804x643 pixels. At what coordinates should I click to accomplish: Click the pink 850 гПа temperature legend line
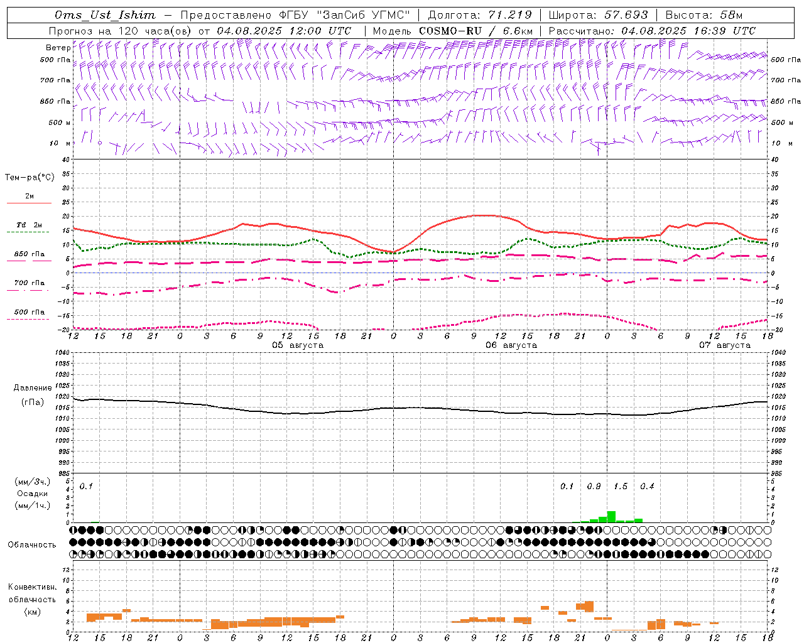pos(28,261)
